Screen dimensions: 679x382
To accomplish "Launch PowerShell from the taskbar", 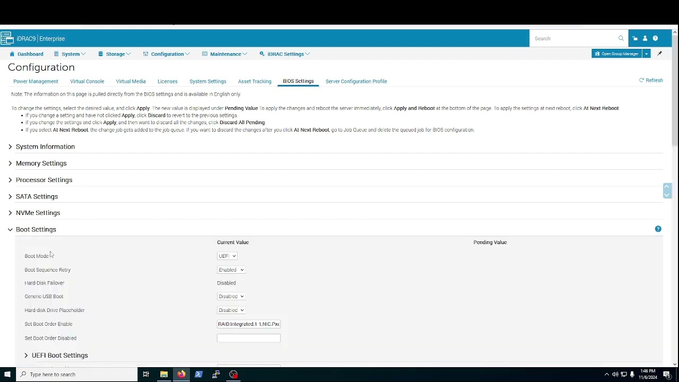I will pos(199,374).
